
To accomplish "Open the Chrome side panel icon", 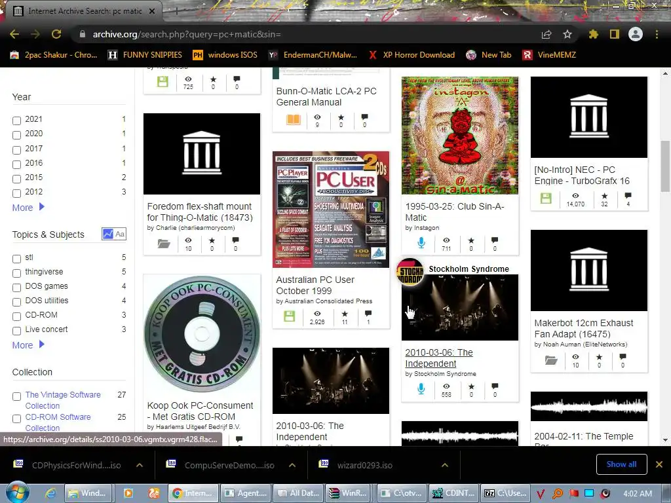I will point(615,34).
